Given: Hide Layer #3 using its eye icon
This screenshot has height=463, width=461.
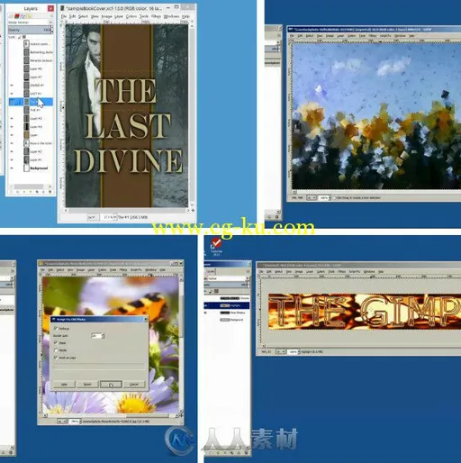Looking at the screenshot, I should 12,118.
